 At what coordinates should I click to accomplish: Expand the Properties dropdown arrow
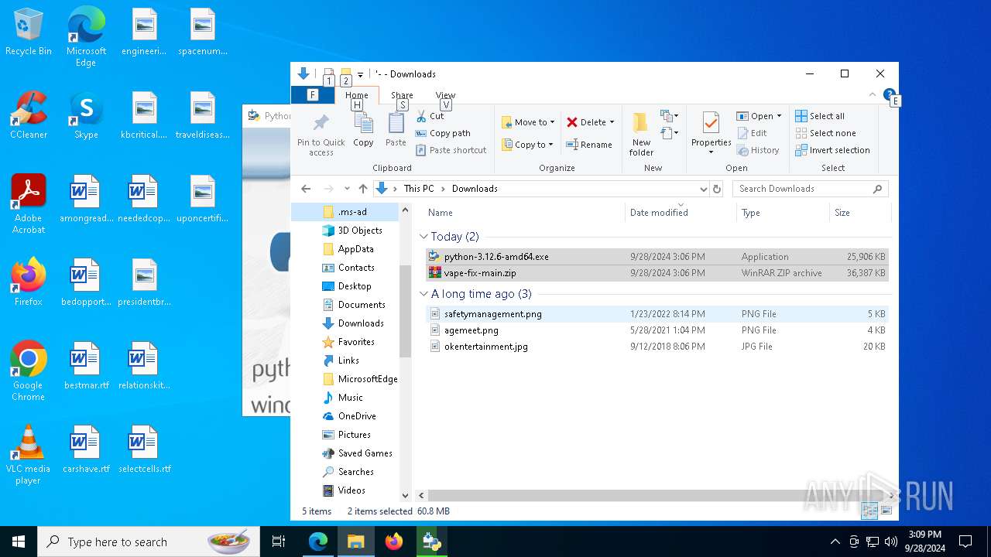click(x=711, y=152)
